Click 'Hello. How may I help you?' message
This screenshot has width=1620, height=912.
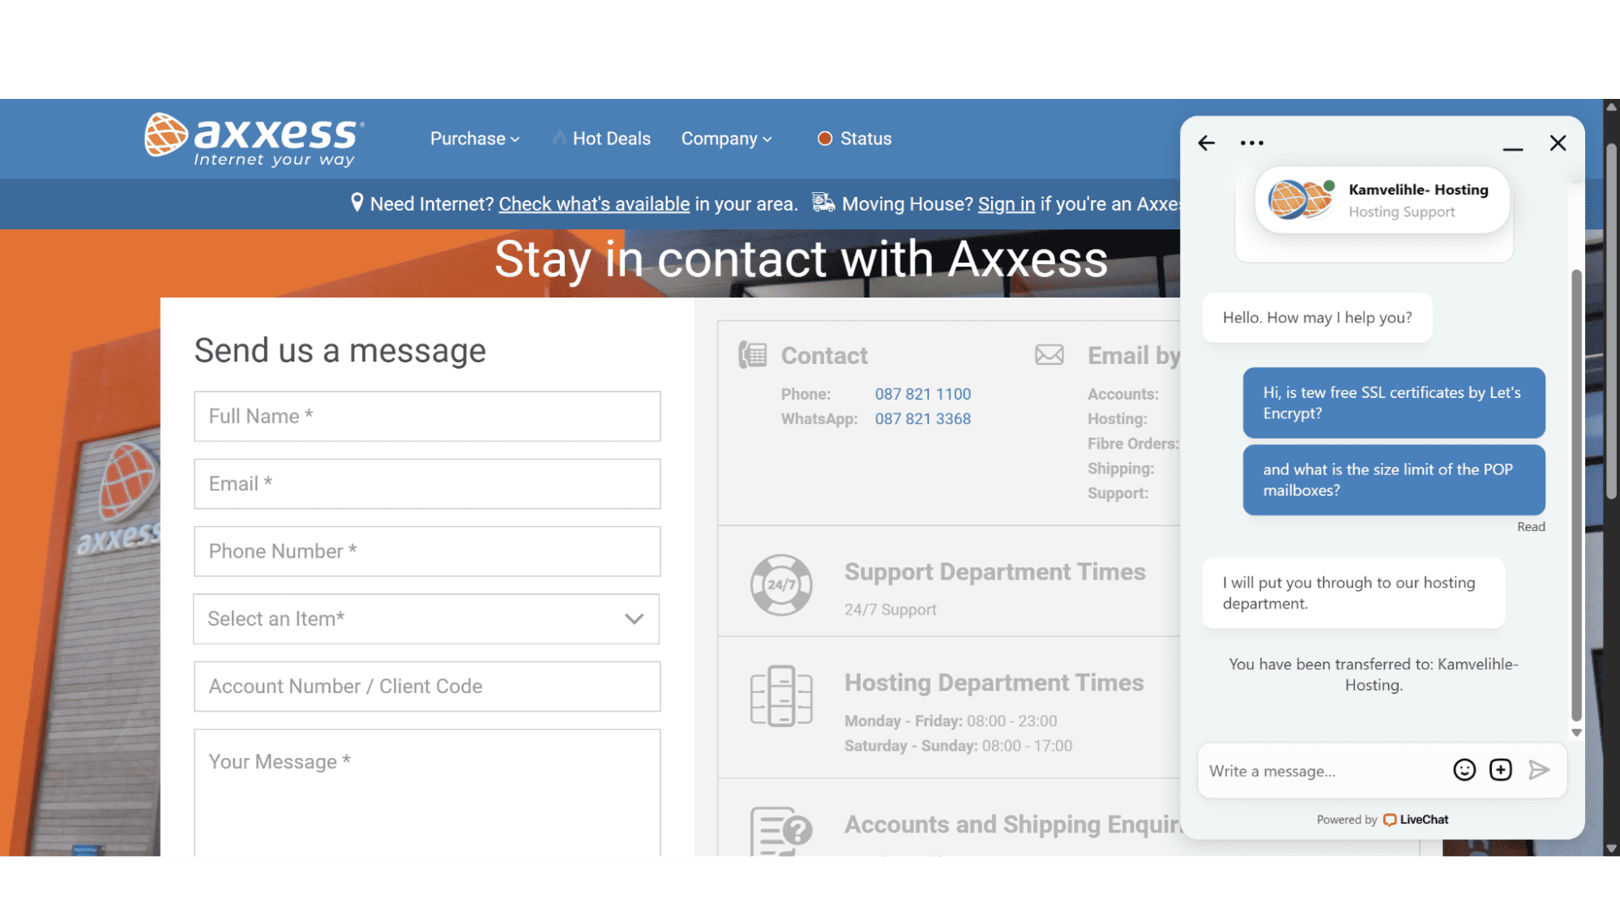(x=1317, y=318)
